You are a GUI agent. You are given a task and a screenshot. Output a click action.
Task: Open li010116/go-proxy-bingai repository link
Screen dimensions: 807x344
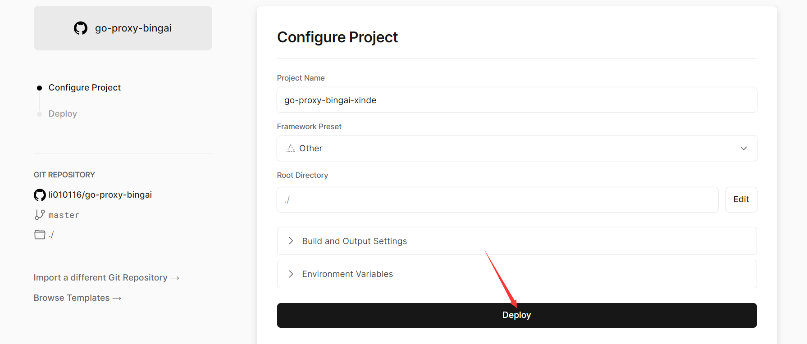[x=100, y=195]
